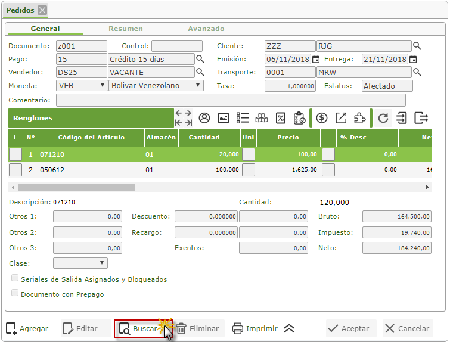Enable the 'Documento con Prepago' checkbox
This screenshot has height=342, width=450.
coord(15,294)
